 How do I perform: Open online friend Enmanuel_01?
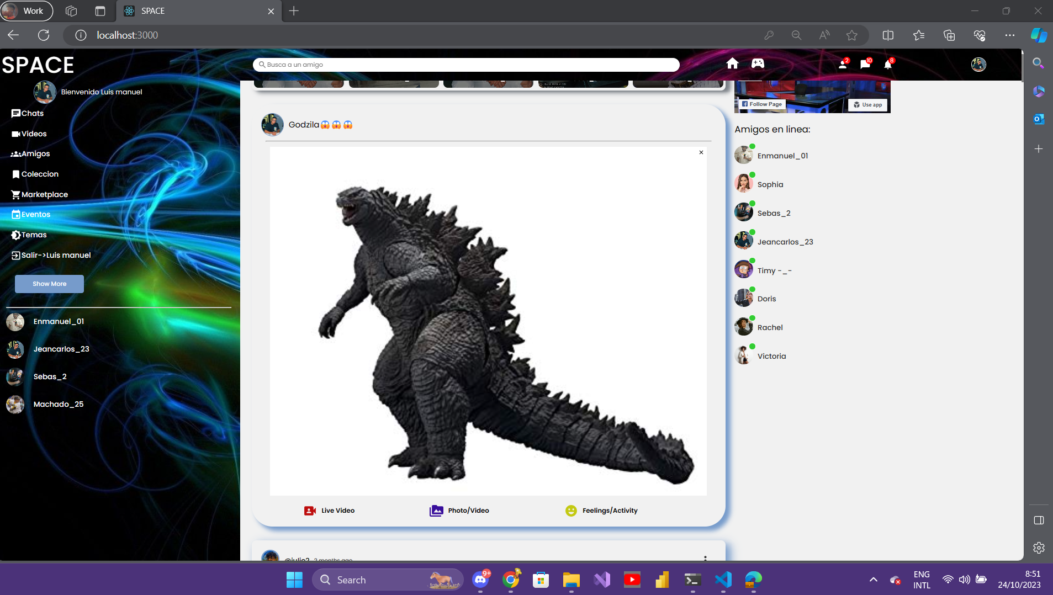click(771, 156)
